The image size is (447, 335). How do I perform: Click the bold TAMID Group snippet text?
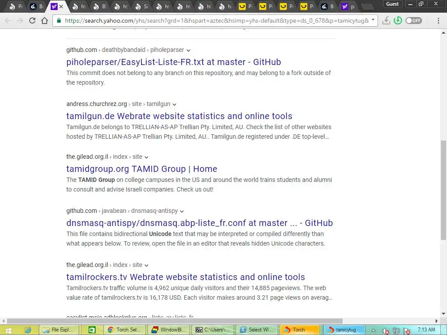pyautogui.click(x=96, y=180)
